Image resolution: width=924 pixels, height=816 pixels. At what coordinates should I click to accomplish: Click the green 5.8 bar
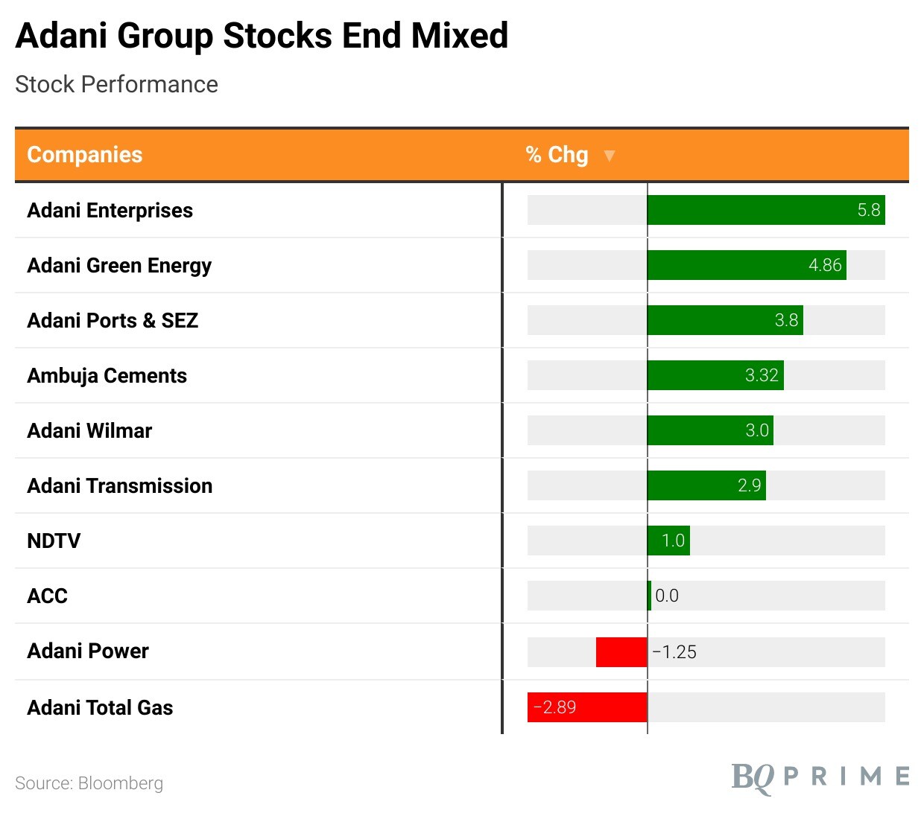click(766, 210)
